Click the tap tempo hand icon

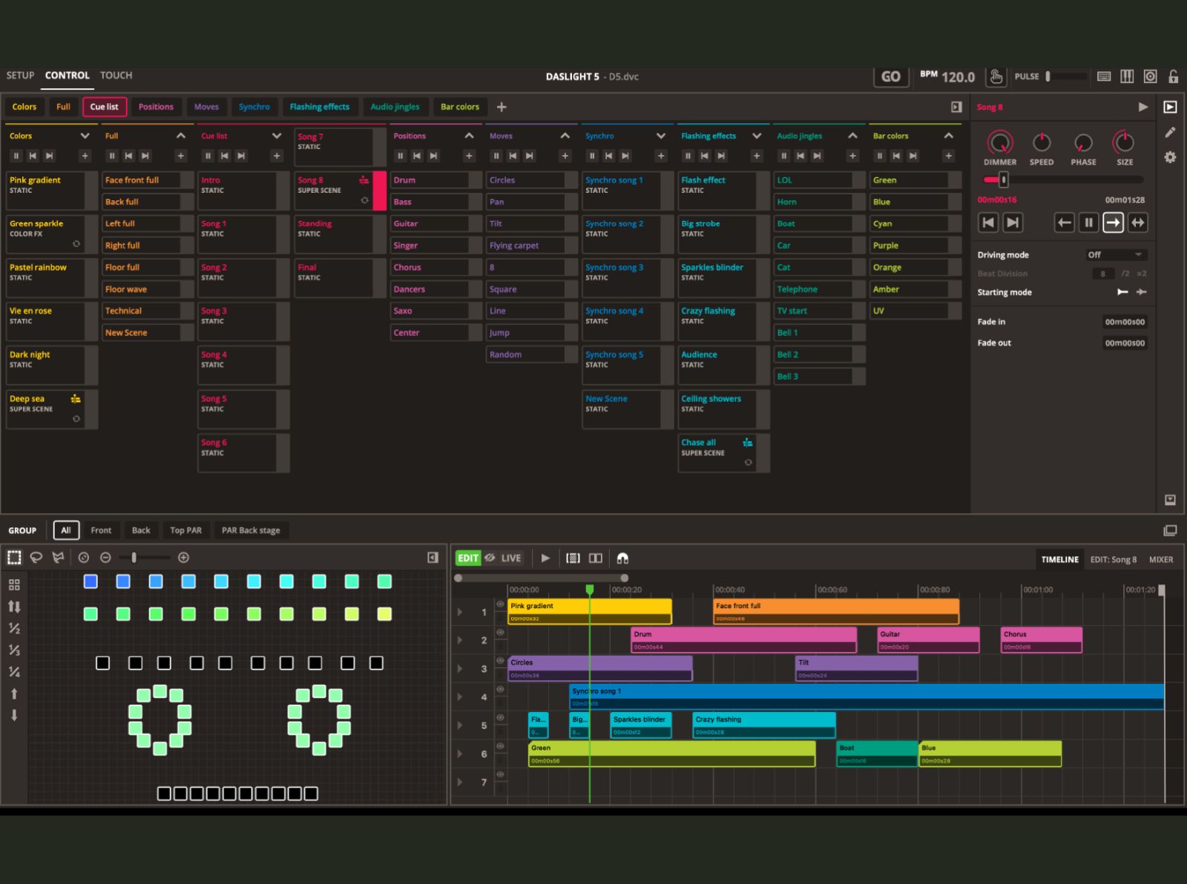click(x=996, y=76)
